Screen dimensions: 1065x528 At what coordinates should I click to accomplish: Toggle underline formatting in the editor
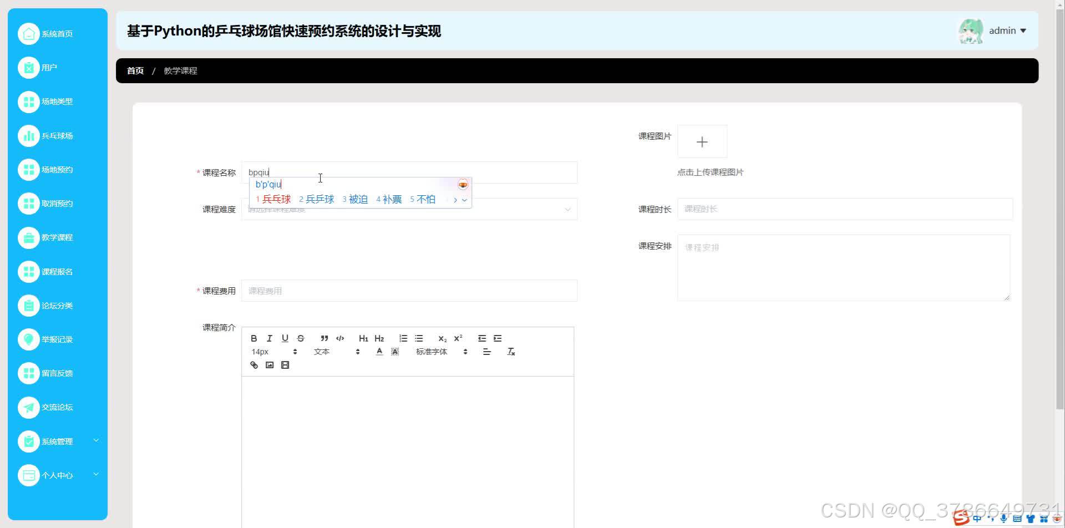point(285,338)
